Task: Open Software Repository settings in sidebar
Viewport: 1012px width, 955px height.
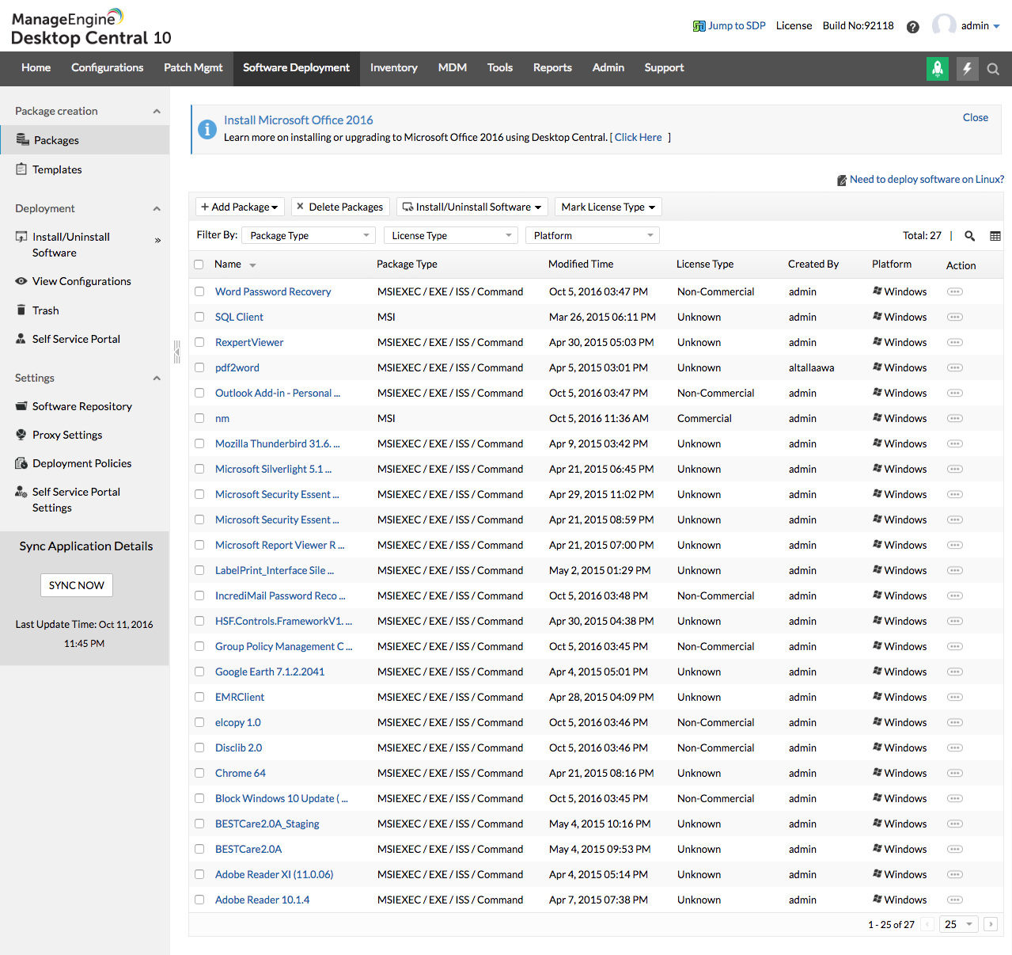Action: tap(81, 406)
